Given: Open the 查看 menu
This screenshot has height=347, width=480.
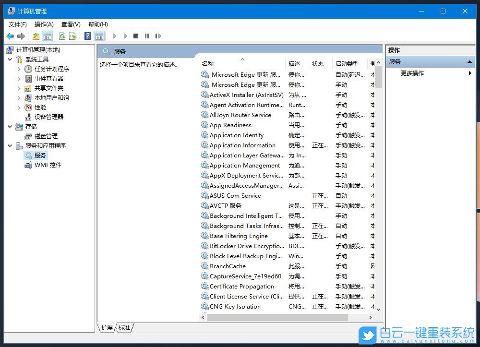Looking at the screenshot, I should 70,24.
